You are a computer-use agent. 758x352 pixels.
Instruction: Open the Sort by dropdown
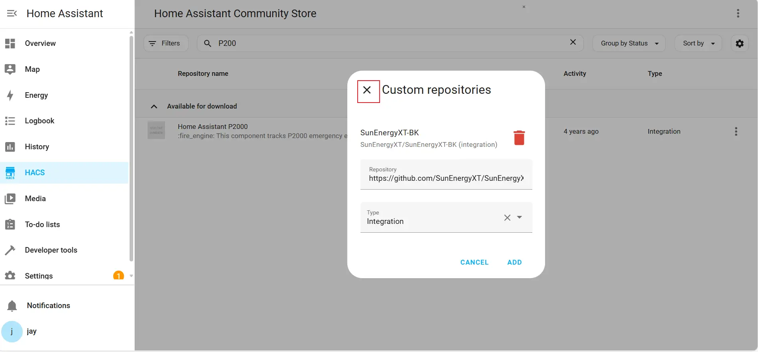tap(698, 44)
